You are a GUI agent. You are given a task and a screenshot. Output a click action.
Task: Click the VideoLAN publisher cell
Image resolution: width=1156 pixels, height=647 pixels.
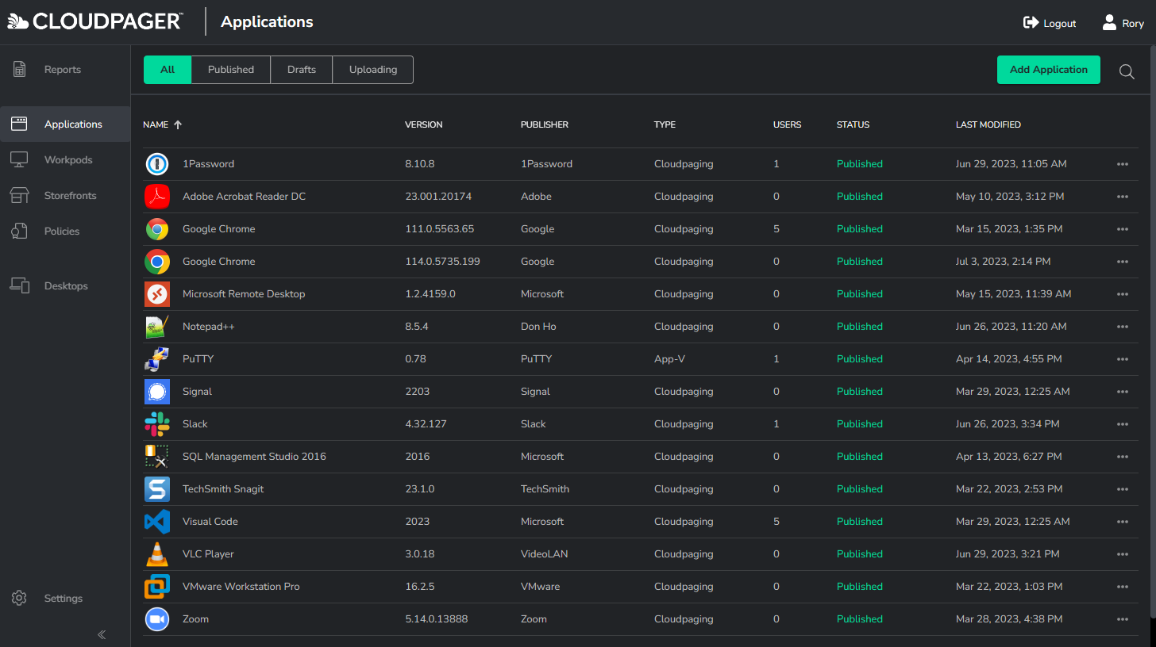pos(545,554)
